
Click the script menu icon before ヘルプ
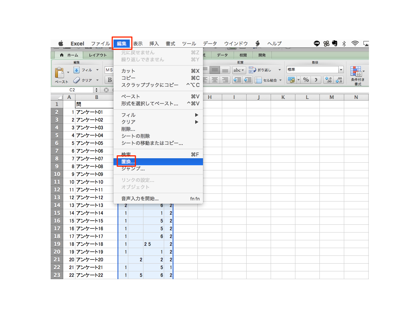tap(257, 43)
